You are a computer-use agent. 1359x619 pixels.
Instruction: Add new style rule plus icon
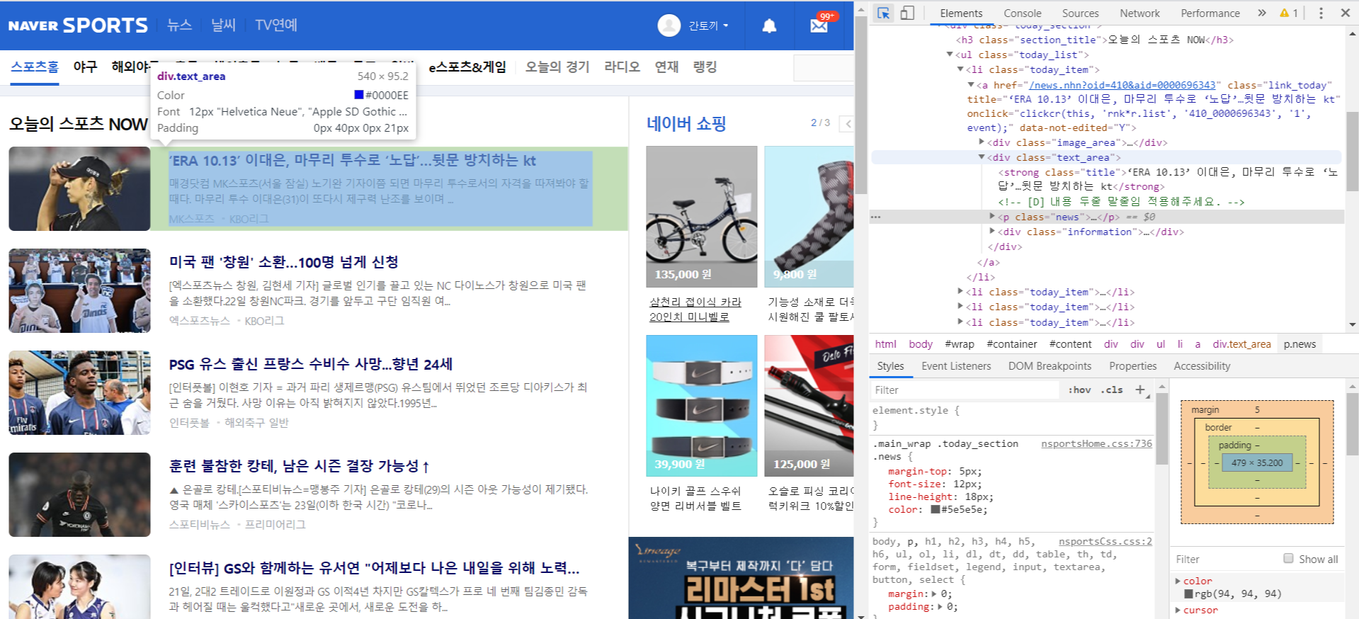point(1140,390)
